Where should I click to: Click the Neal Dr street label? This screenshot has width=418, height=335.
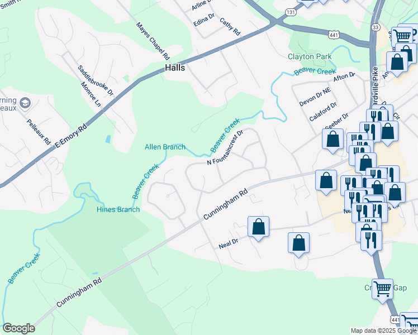pyautogui.click(x=228, y=243)
